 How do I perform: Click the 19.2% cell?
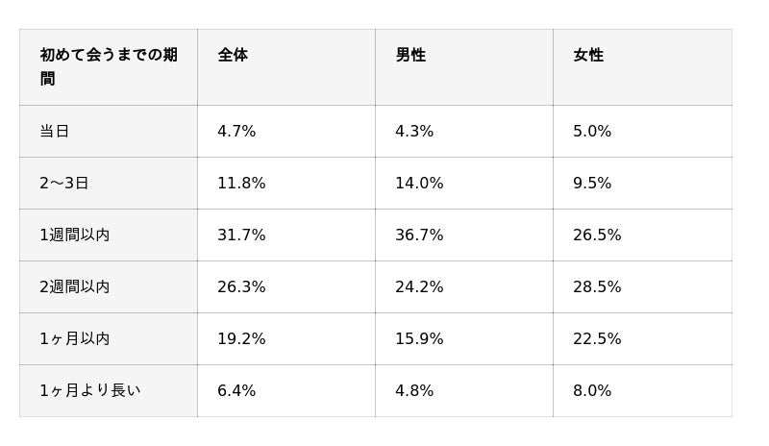(x=286, y=339)
